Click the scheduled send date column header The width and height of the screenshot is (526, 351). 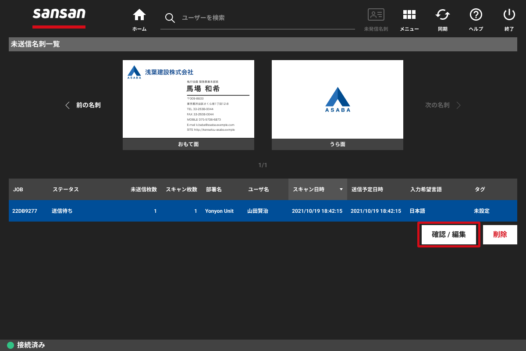[x=367, y=190]
